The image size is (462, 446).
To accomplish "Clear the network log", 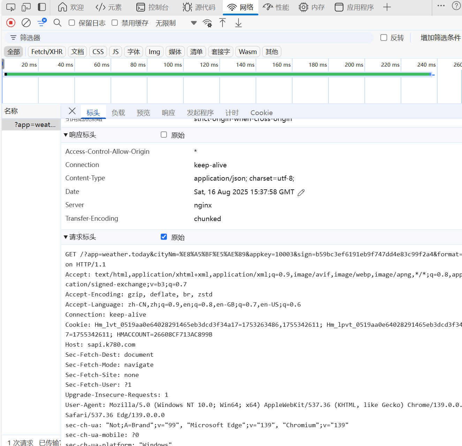I will (26, 23).
